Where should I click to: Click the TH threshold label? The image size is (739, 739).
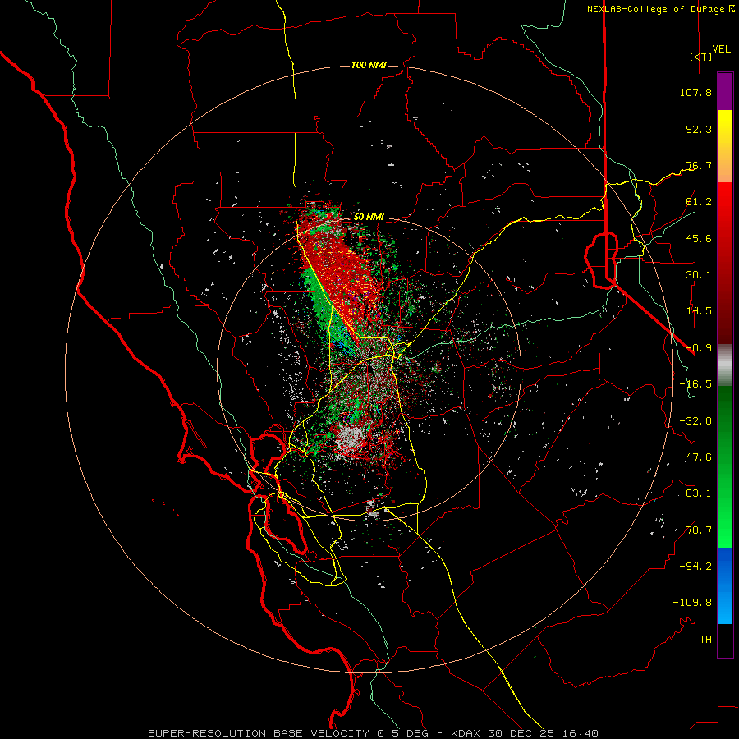click(x=705, y=640)
